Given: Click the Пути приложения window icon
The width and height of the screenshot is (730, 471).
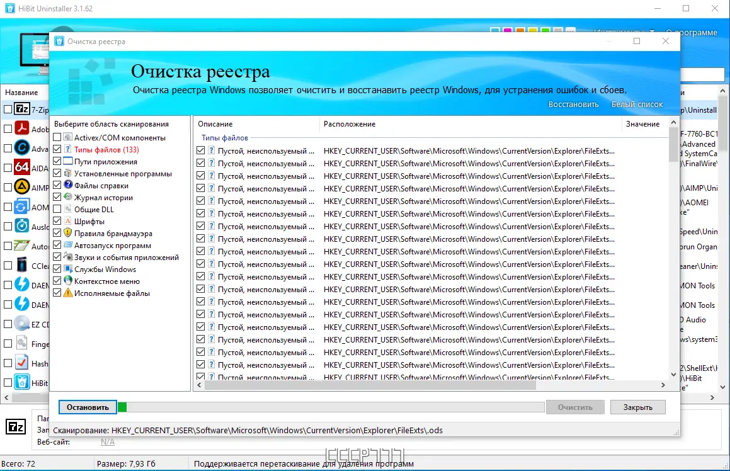Looking at the screenshot, I should [68, 161].
